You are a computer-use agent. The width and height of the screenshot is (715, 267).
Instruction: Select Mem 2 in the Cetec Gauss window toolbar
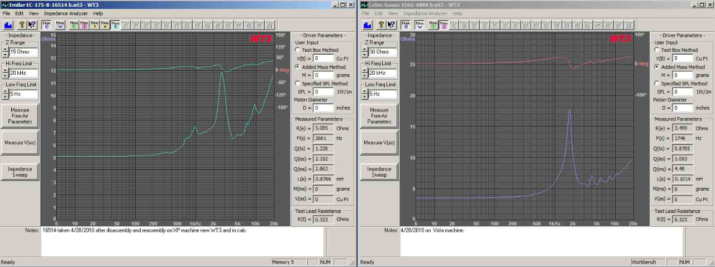point(444,25)
